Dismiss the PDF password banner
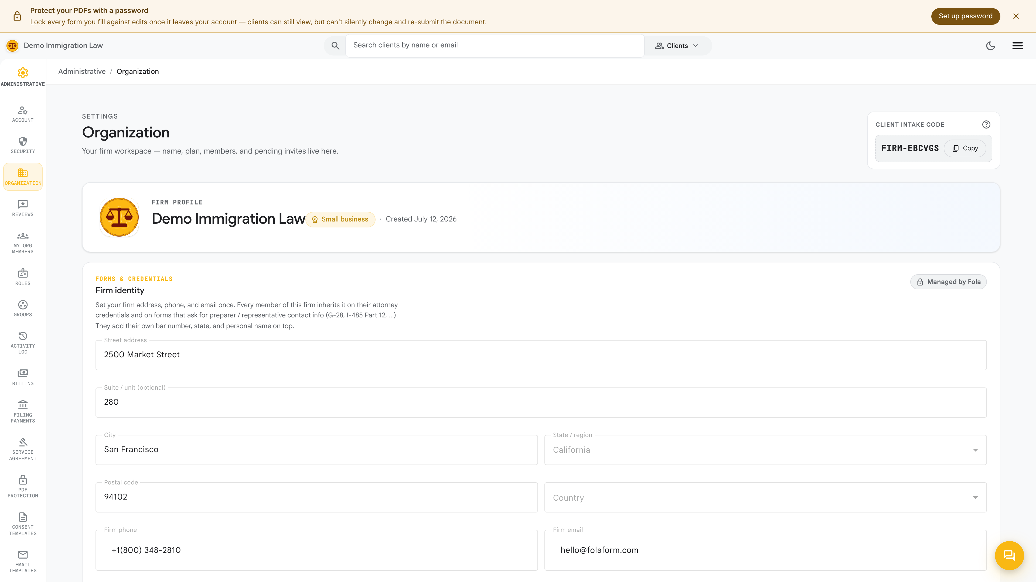 tap(1016, 16)
